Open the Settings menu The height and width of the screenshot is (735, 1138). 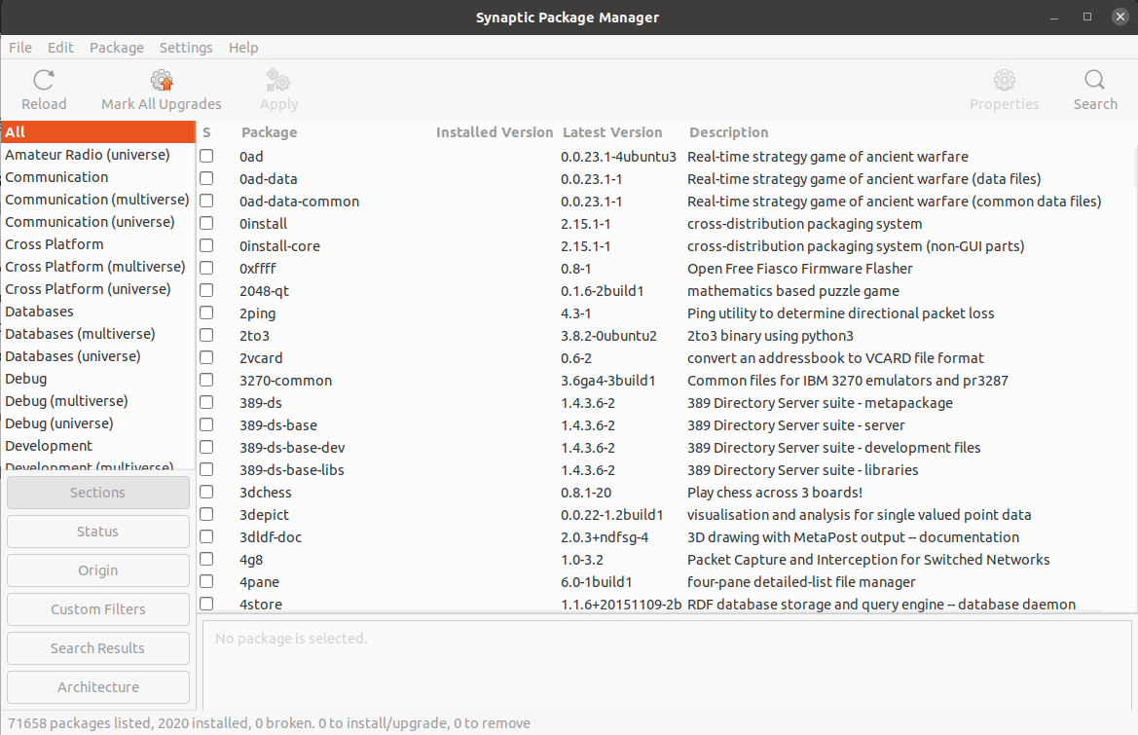185,47
